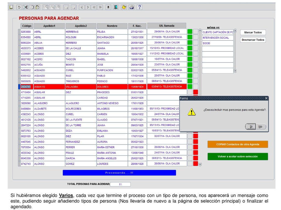Click the TOTAL PERSONAS PARA AGENDAR field
The image size is (281, 210).
(120, 184)
